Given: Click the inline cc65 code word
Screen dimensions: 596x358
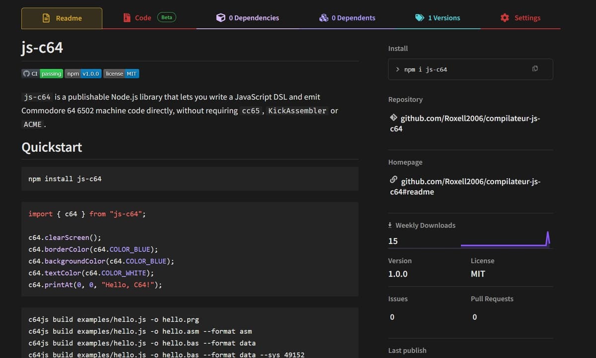Looking at the screenshot, I should [250, 111].
